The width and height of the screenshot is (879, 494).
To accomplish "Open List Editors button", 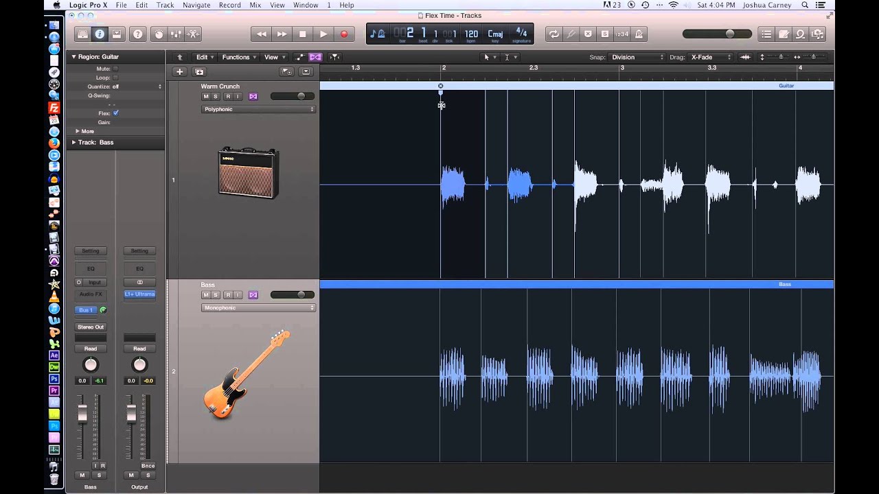I will point(766,34).
